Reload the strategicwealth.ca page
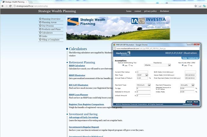 pos(10,6)
